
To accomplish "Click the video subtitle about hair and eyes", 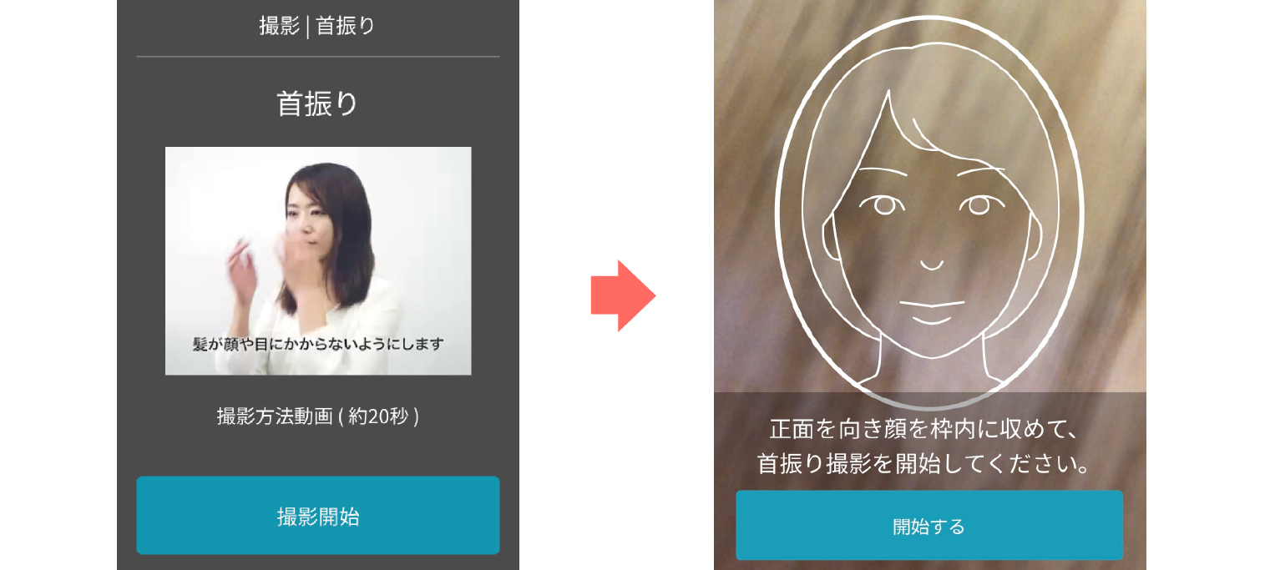I will (x=316, y=343).
